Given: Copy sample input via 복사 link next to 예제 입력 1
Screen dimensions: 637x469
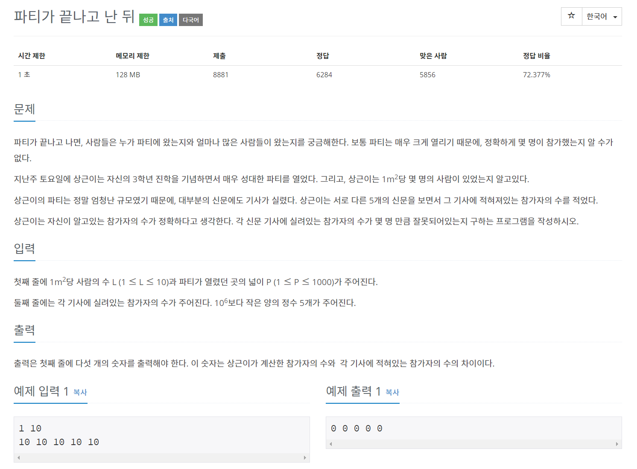Looking at the screenshot, I should [80, 392].
